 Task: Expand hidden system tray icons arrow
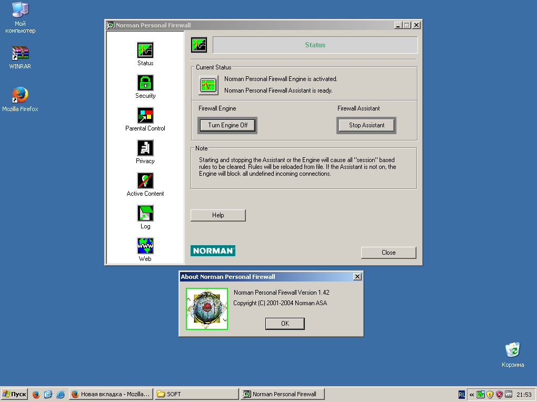[472, 394]
